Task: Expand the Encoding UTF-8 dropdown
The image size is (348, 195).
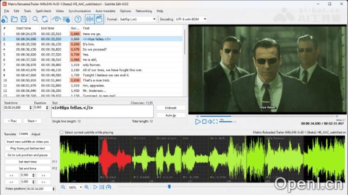Action: click(191, 19)
